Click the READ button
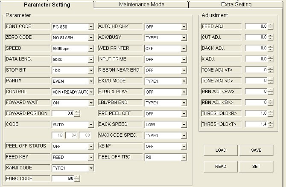Image resolution: width=286 pixels, height=187 pixels. (221, 167)
